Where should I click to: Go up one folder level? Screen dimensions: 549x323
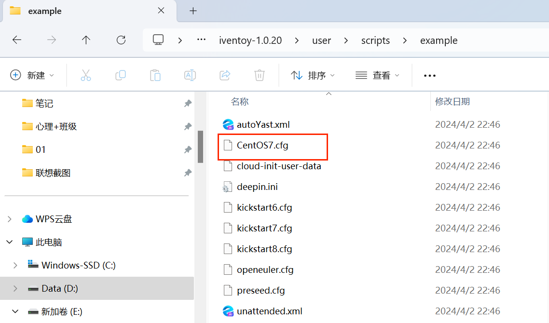coord(86,40)
